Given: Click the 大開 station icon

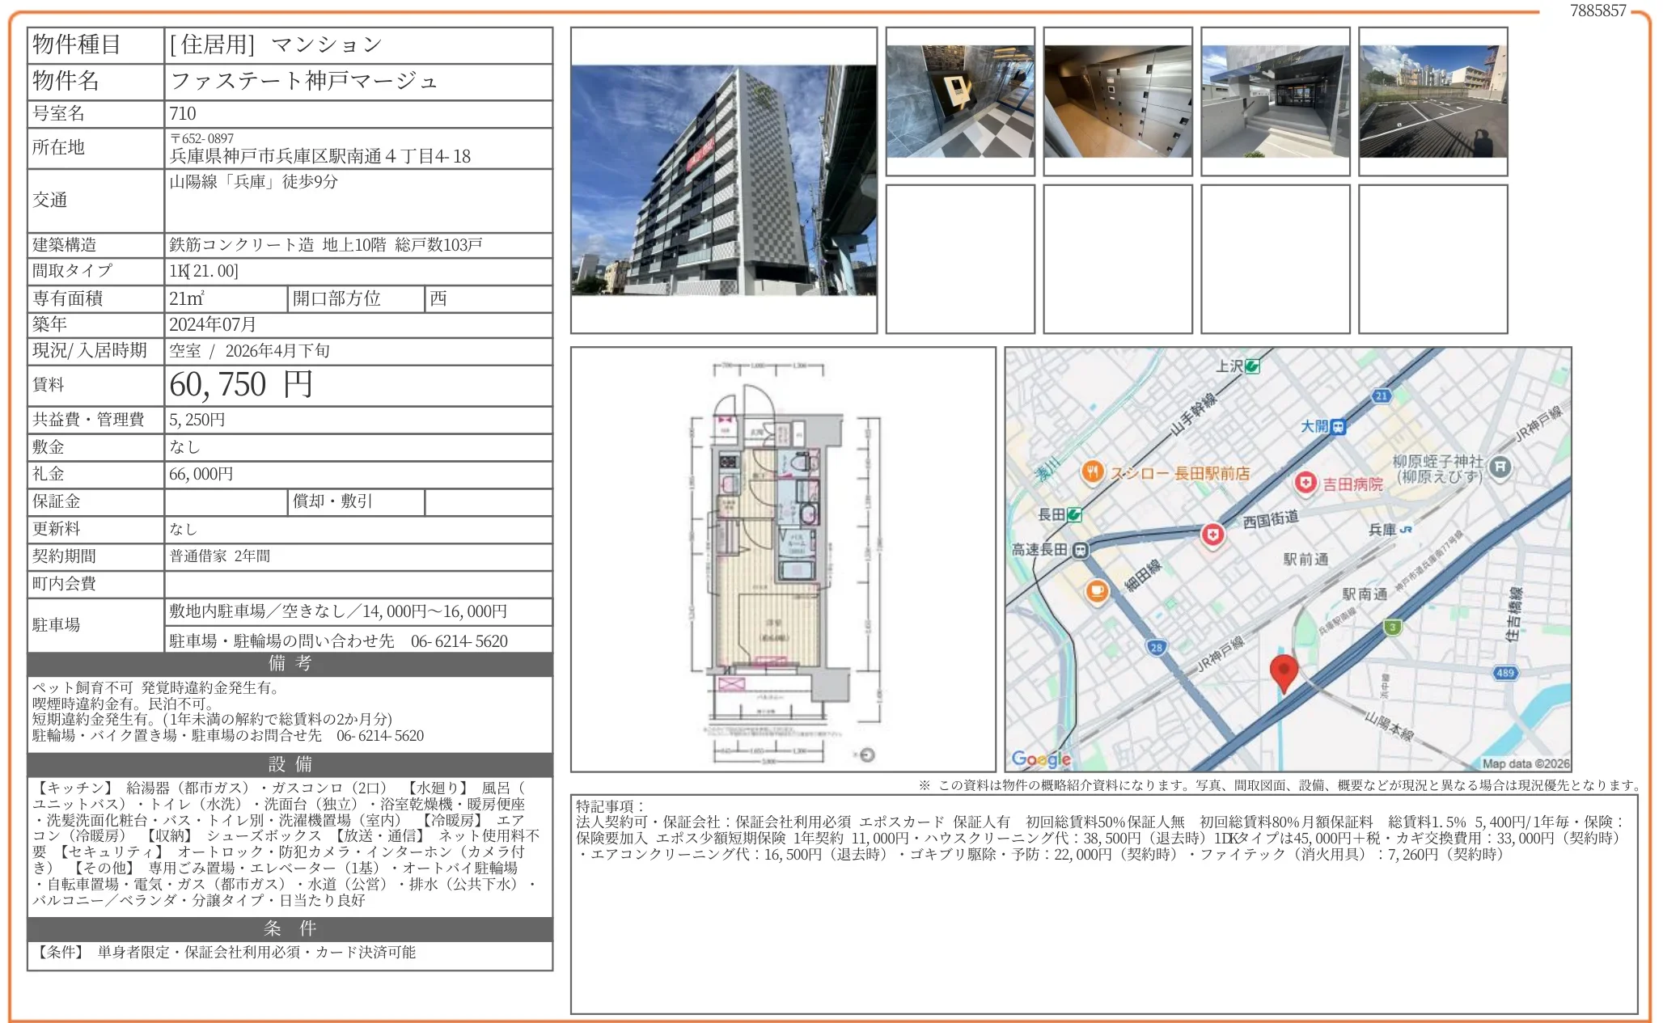Looking at the screenshot, I should [x=1339, y=426].
